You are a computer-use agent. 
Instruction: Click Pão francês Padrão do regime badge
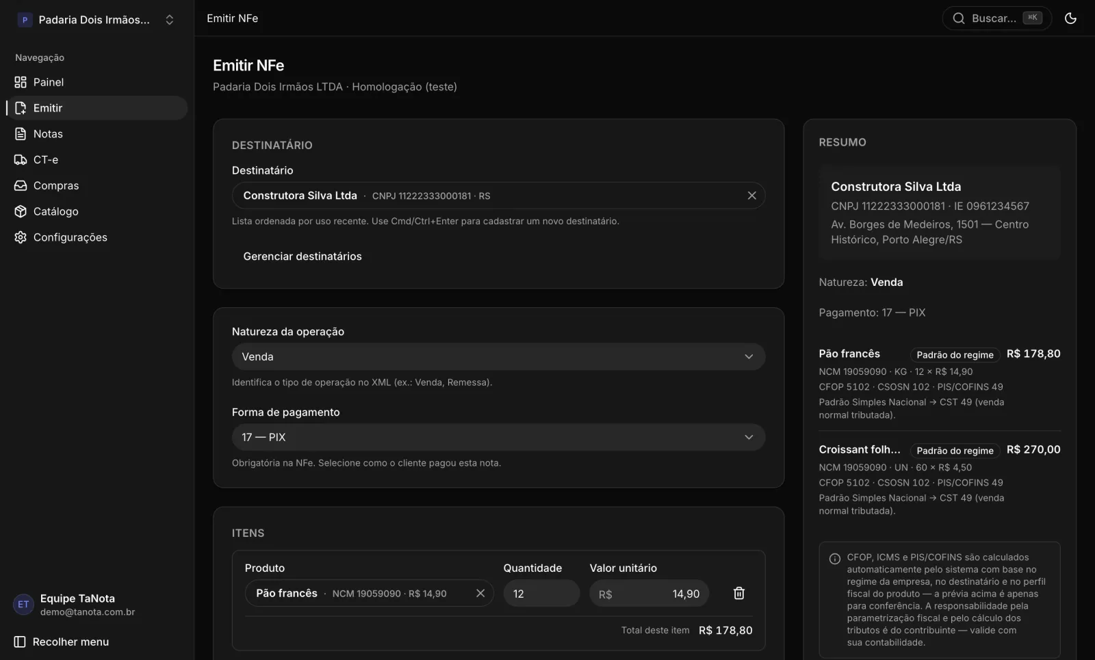click(x=955, y=354)
